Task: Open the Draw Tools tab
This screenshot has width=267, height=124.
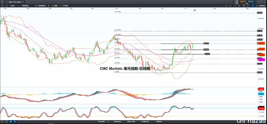Action: click(x=131, y=122)
